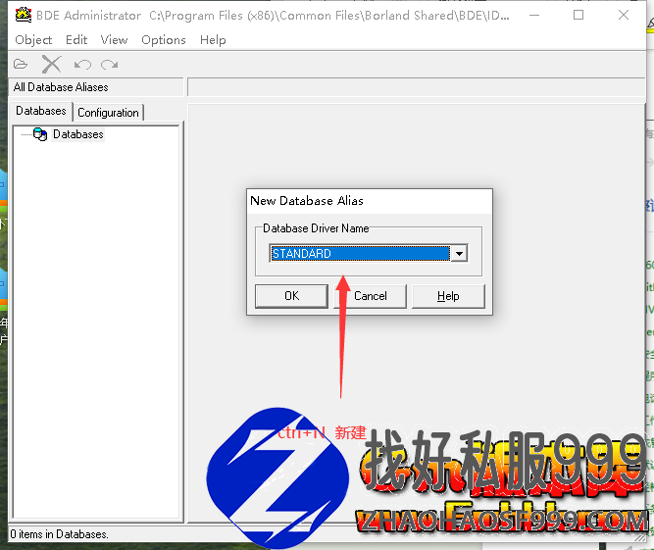The height and width of the screenshot is (550, 654).
Task: Open the Options menu
Action: pyautogui.click(x=164, y=40)
